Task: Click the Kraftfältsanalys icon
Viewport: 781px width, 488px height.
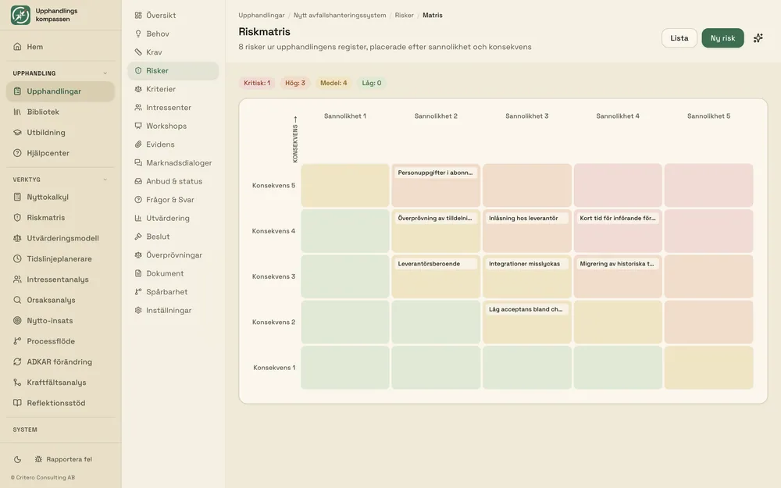Action: pos(17,383)
